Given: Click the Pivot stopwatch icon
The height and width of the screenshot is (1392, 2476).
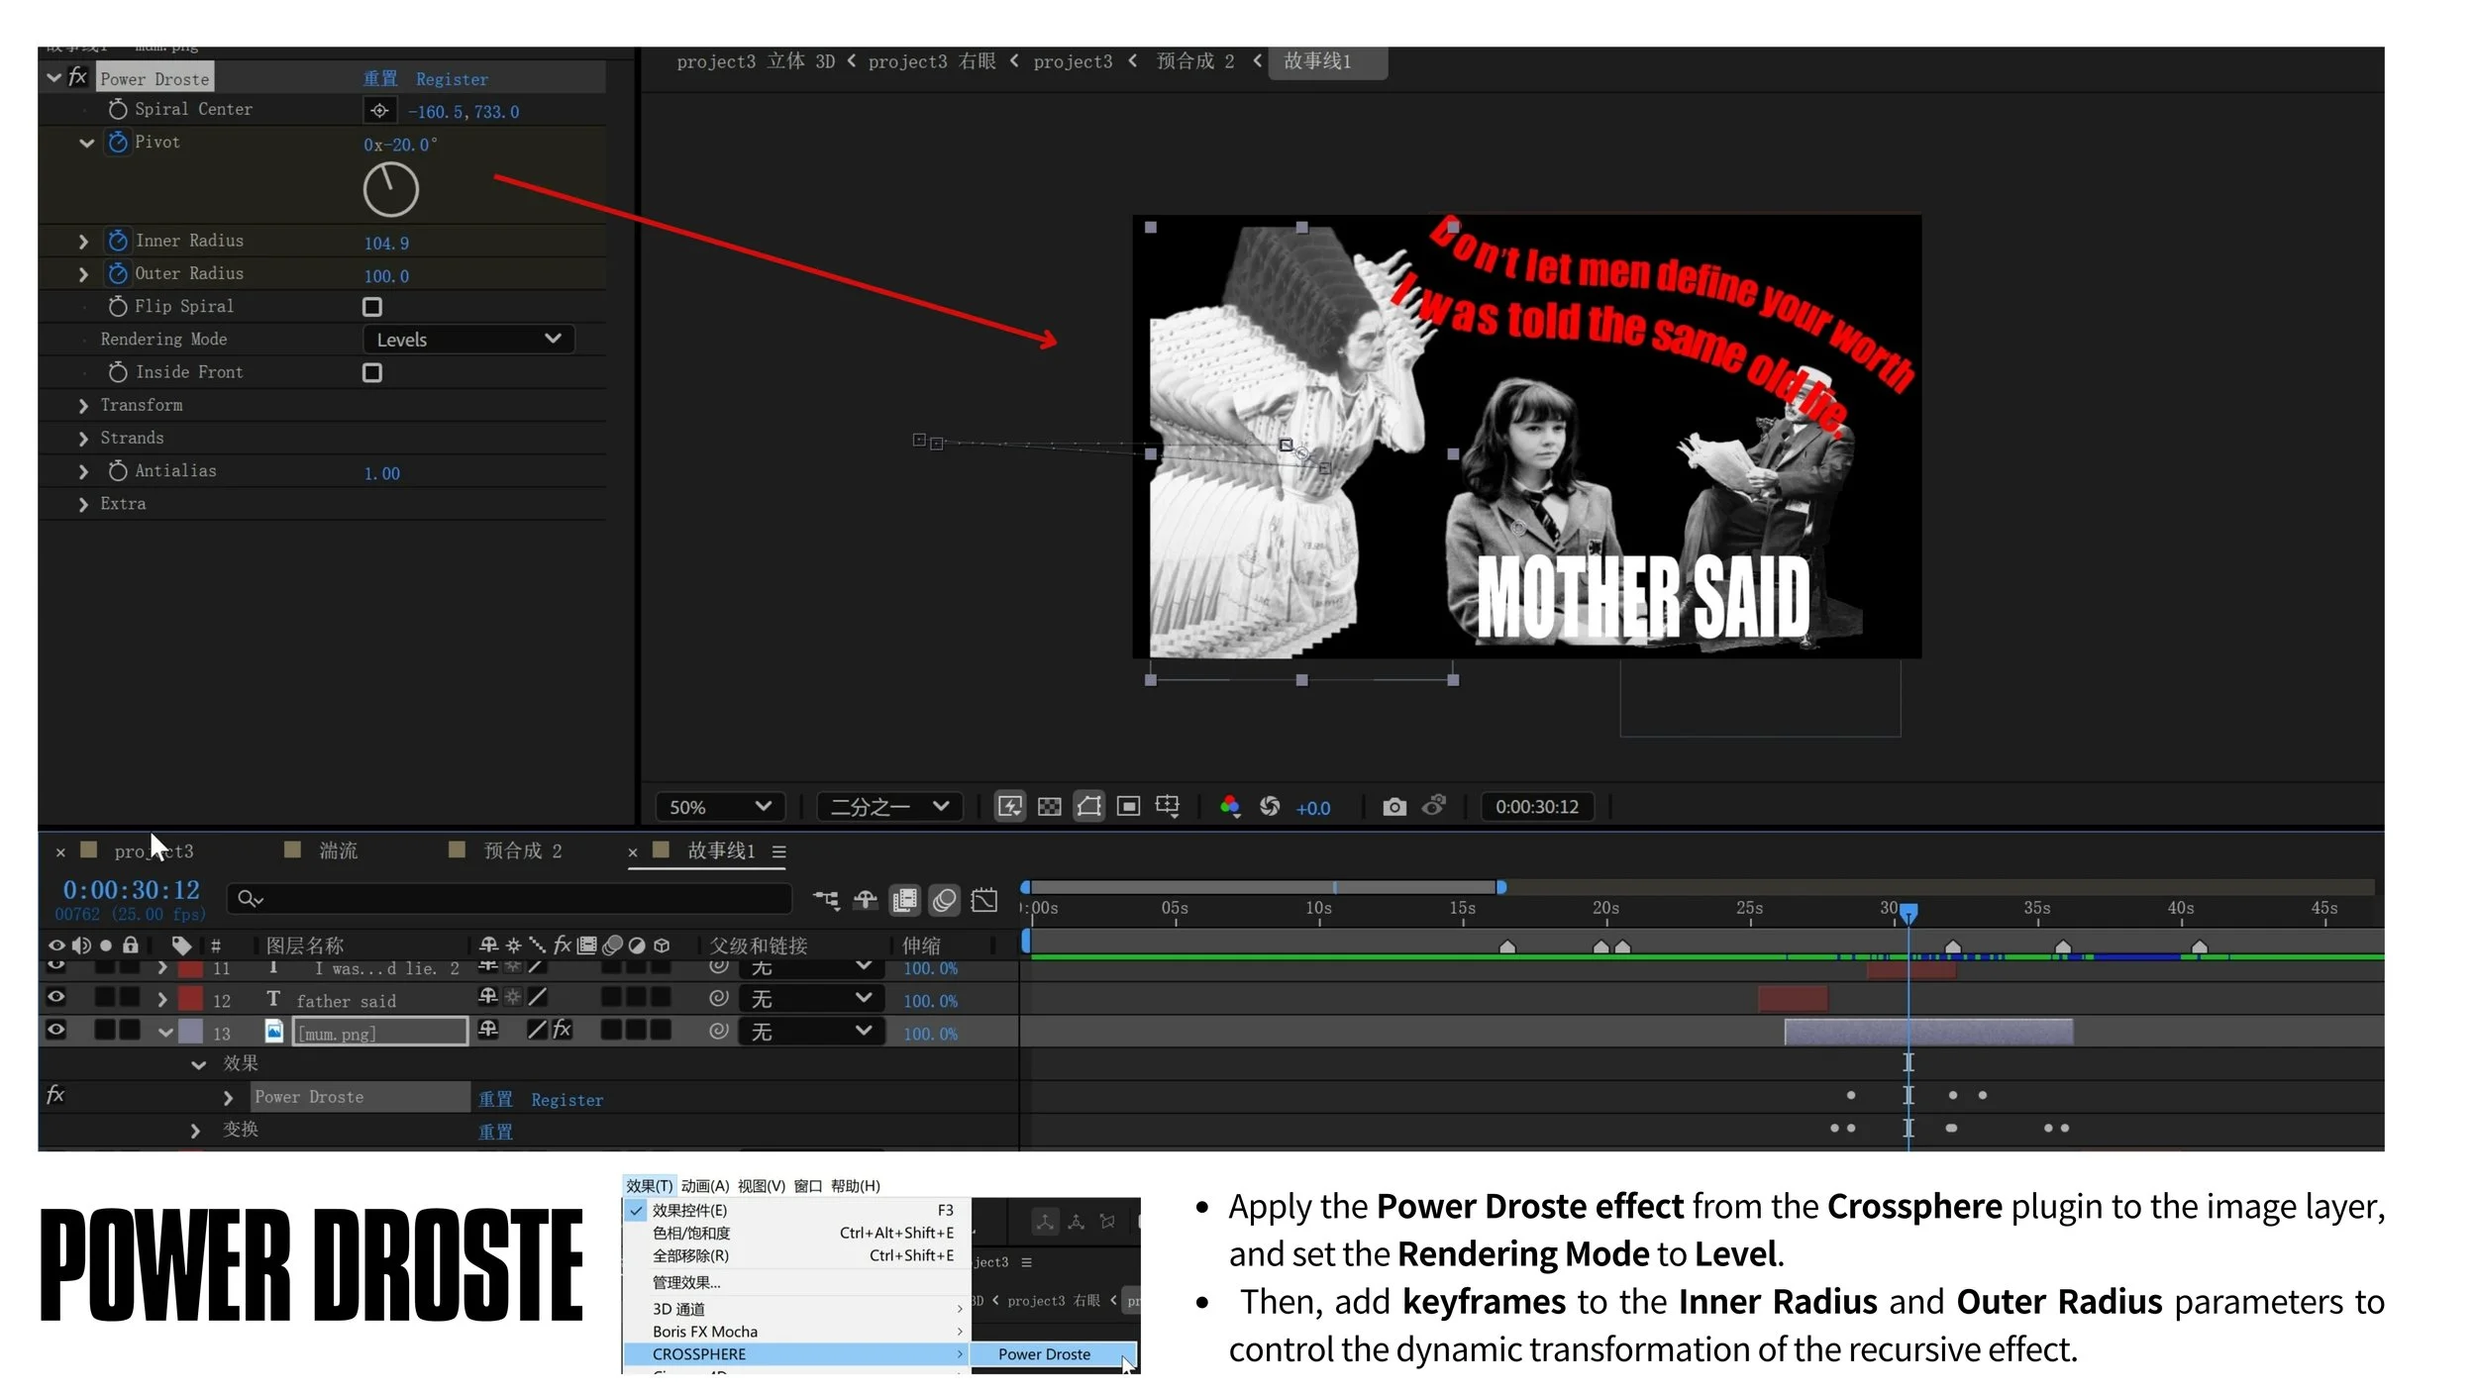Looking at the screenshot, I should [x=118, y=143].
